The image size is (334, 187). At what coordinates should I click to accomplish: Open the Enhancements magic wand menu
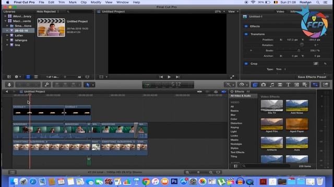(x=229, y=85)
